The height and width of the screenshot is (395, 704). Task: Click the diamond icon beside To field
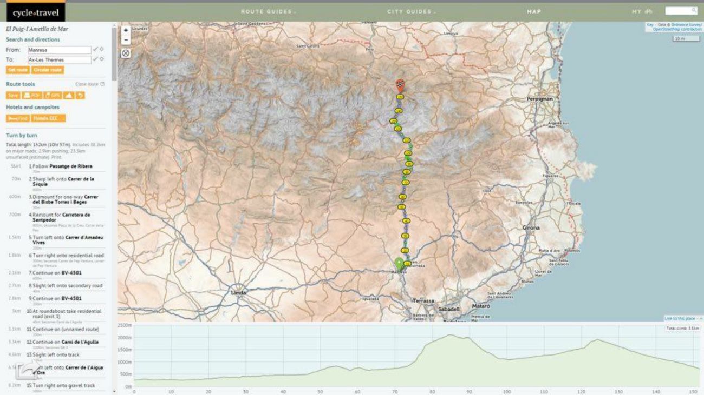click(101, 59)
